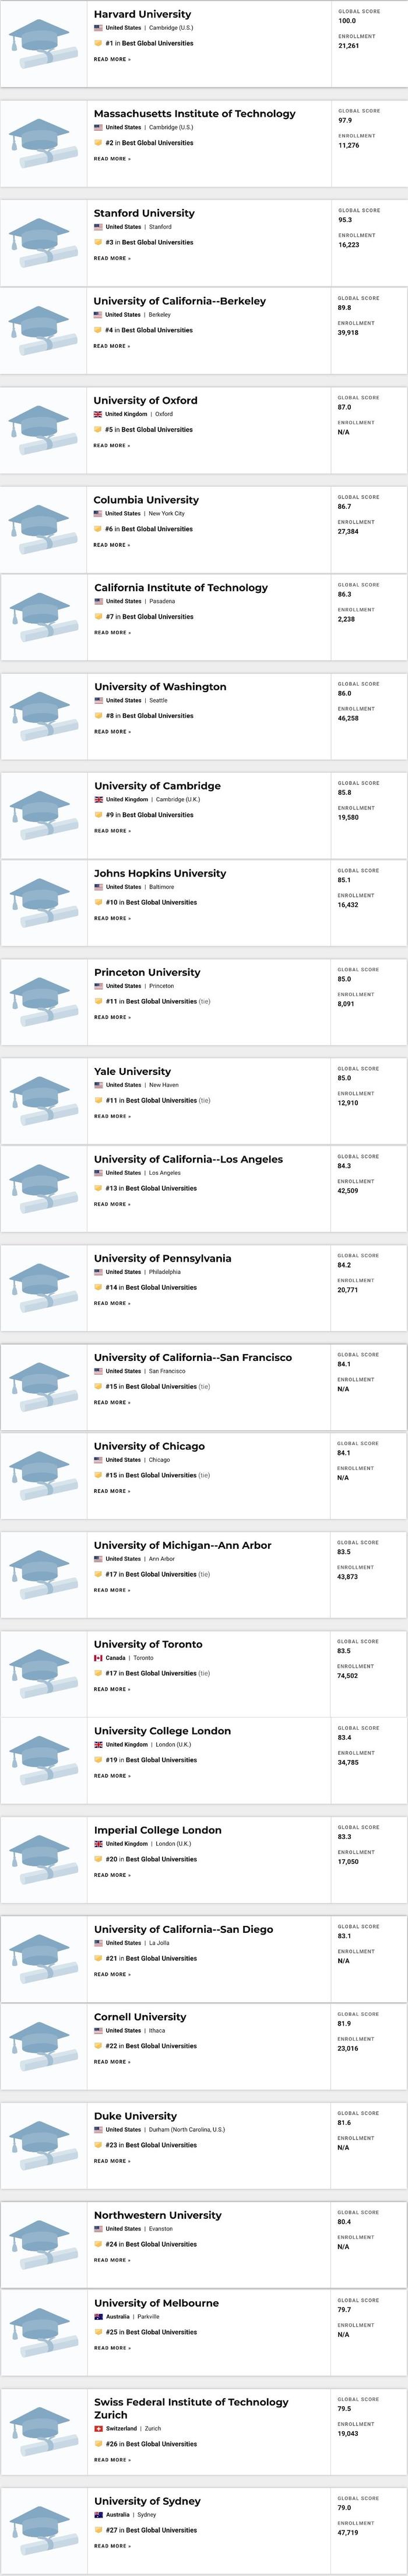Screen dimensions: 408x2576
Task: Expand Read More under Cornell University
Action: click(x=112, y=2062)
